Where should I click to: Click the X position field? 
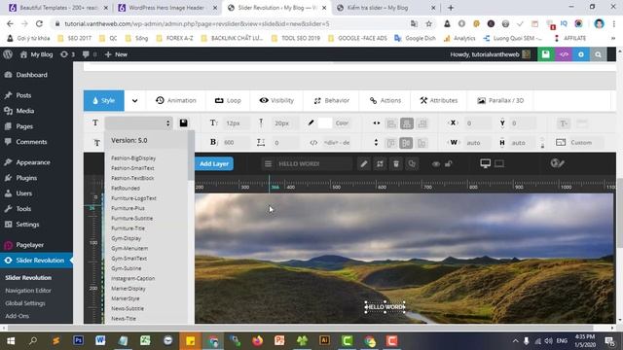478,123
